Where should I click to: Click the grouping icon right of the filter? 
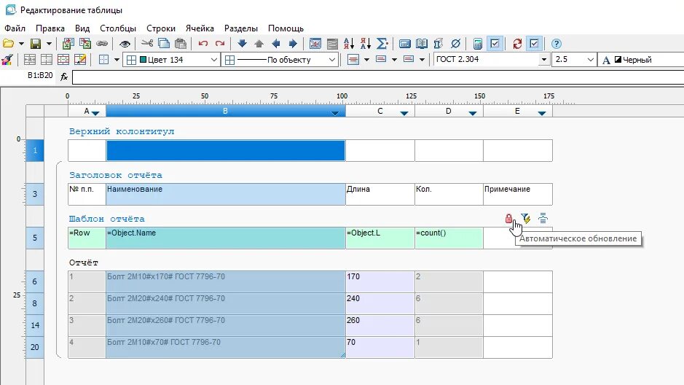[543, 218]
